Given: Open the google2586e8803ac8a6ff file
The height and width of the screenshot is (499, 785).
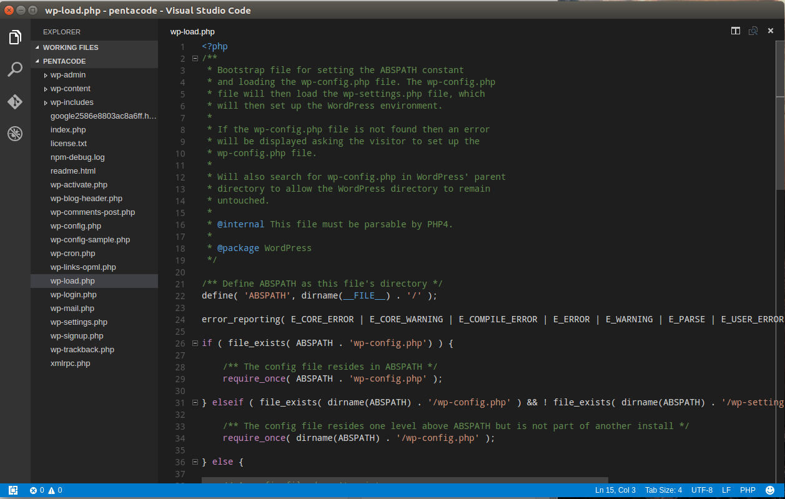Looking at the screenshot, I should point(94,116).
